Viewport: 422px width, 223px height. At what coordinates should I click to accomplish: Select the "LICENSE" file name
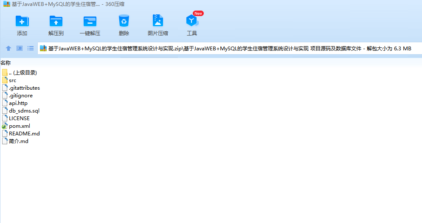tap(19, 118)
